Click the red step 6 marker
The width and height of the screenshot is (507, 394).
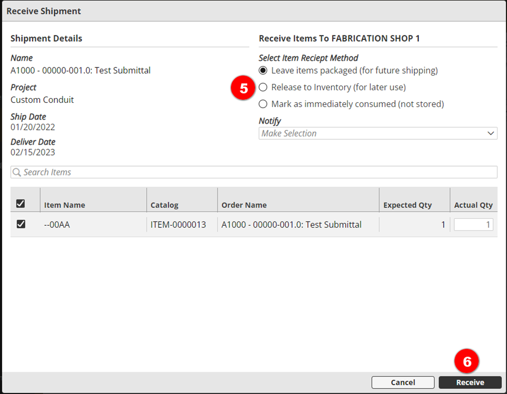click(x=467, y=362)
